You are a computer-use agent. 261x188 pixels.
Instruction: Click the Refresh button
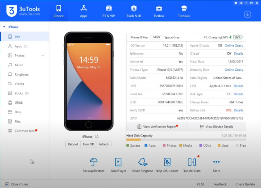pyautogui.click(x=103, y=144)
